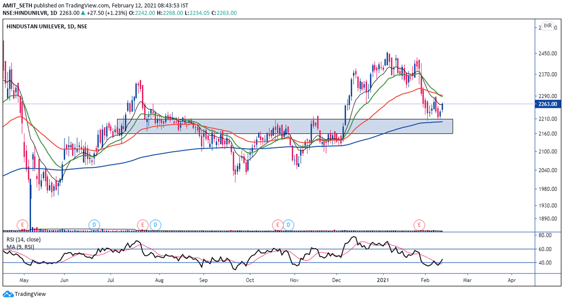The image size is (564, 302).
Task: Click the RSI 40.00 axis label
Action: (x=545, y=263)
